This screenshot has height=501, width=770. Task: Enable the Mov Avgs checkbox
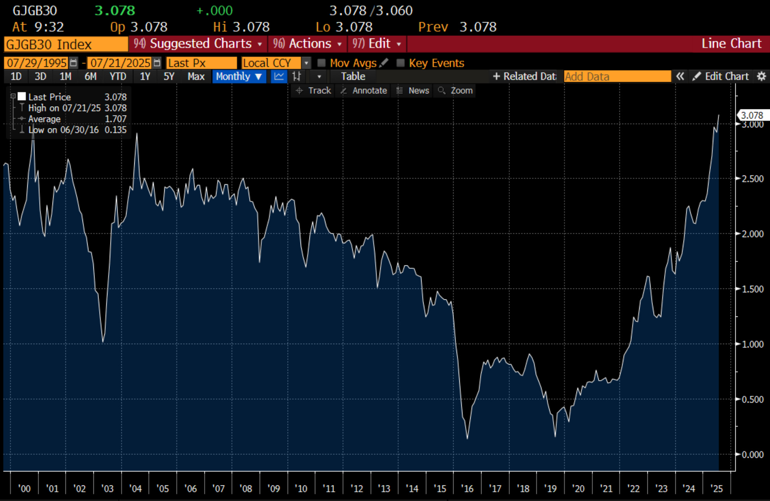tap(322, 63)
